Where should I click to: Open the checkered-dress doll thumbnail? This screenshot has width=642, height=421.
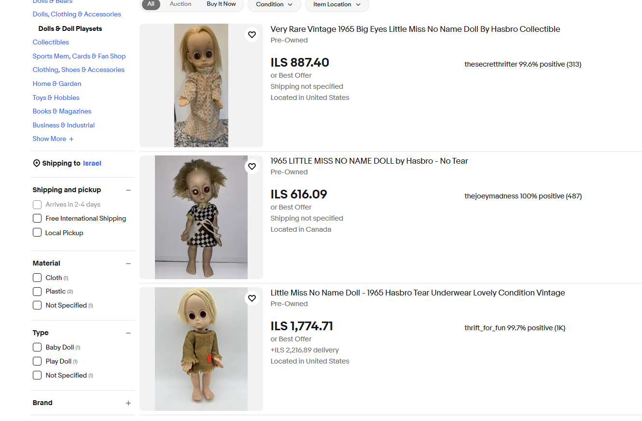pos(201,217)
